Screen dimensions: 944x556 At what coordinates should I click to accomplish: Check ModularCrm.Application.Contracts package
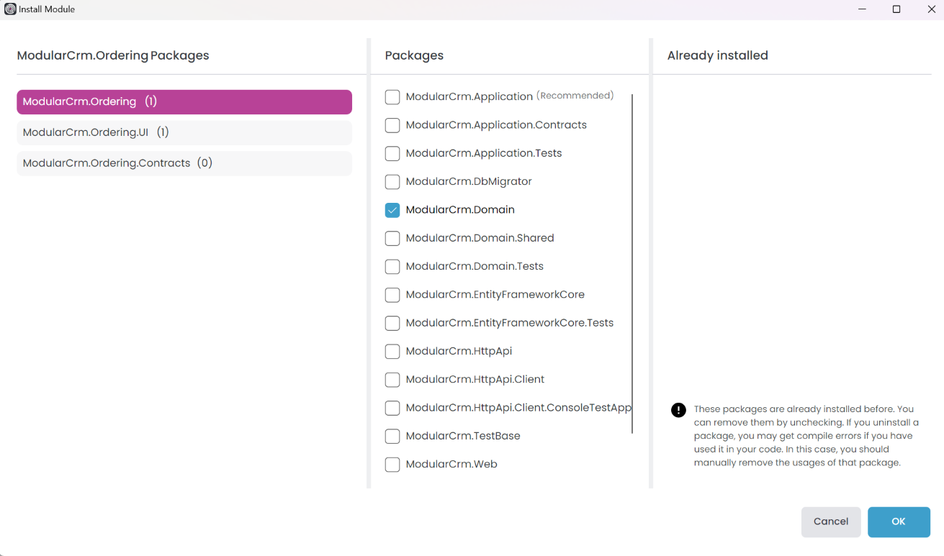pos(392,125)
